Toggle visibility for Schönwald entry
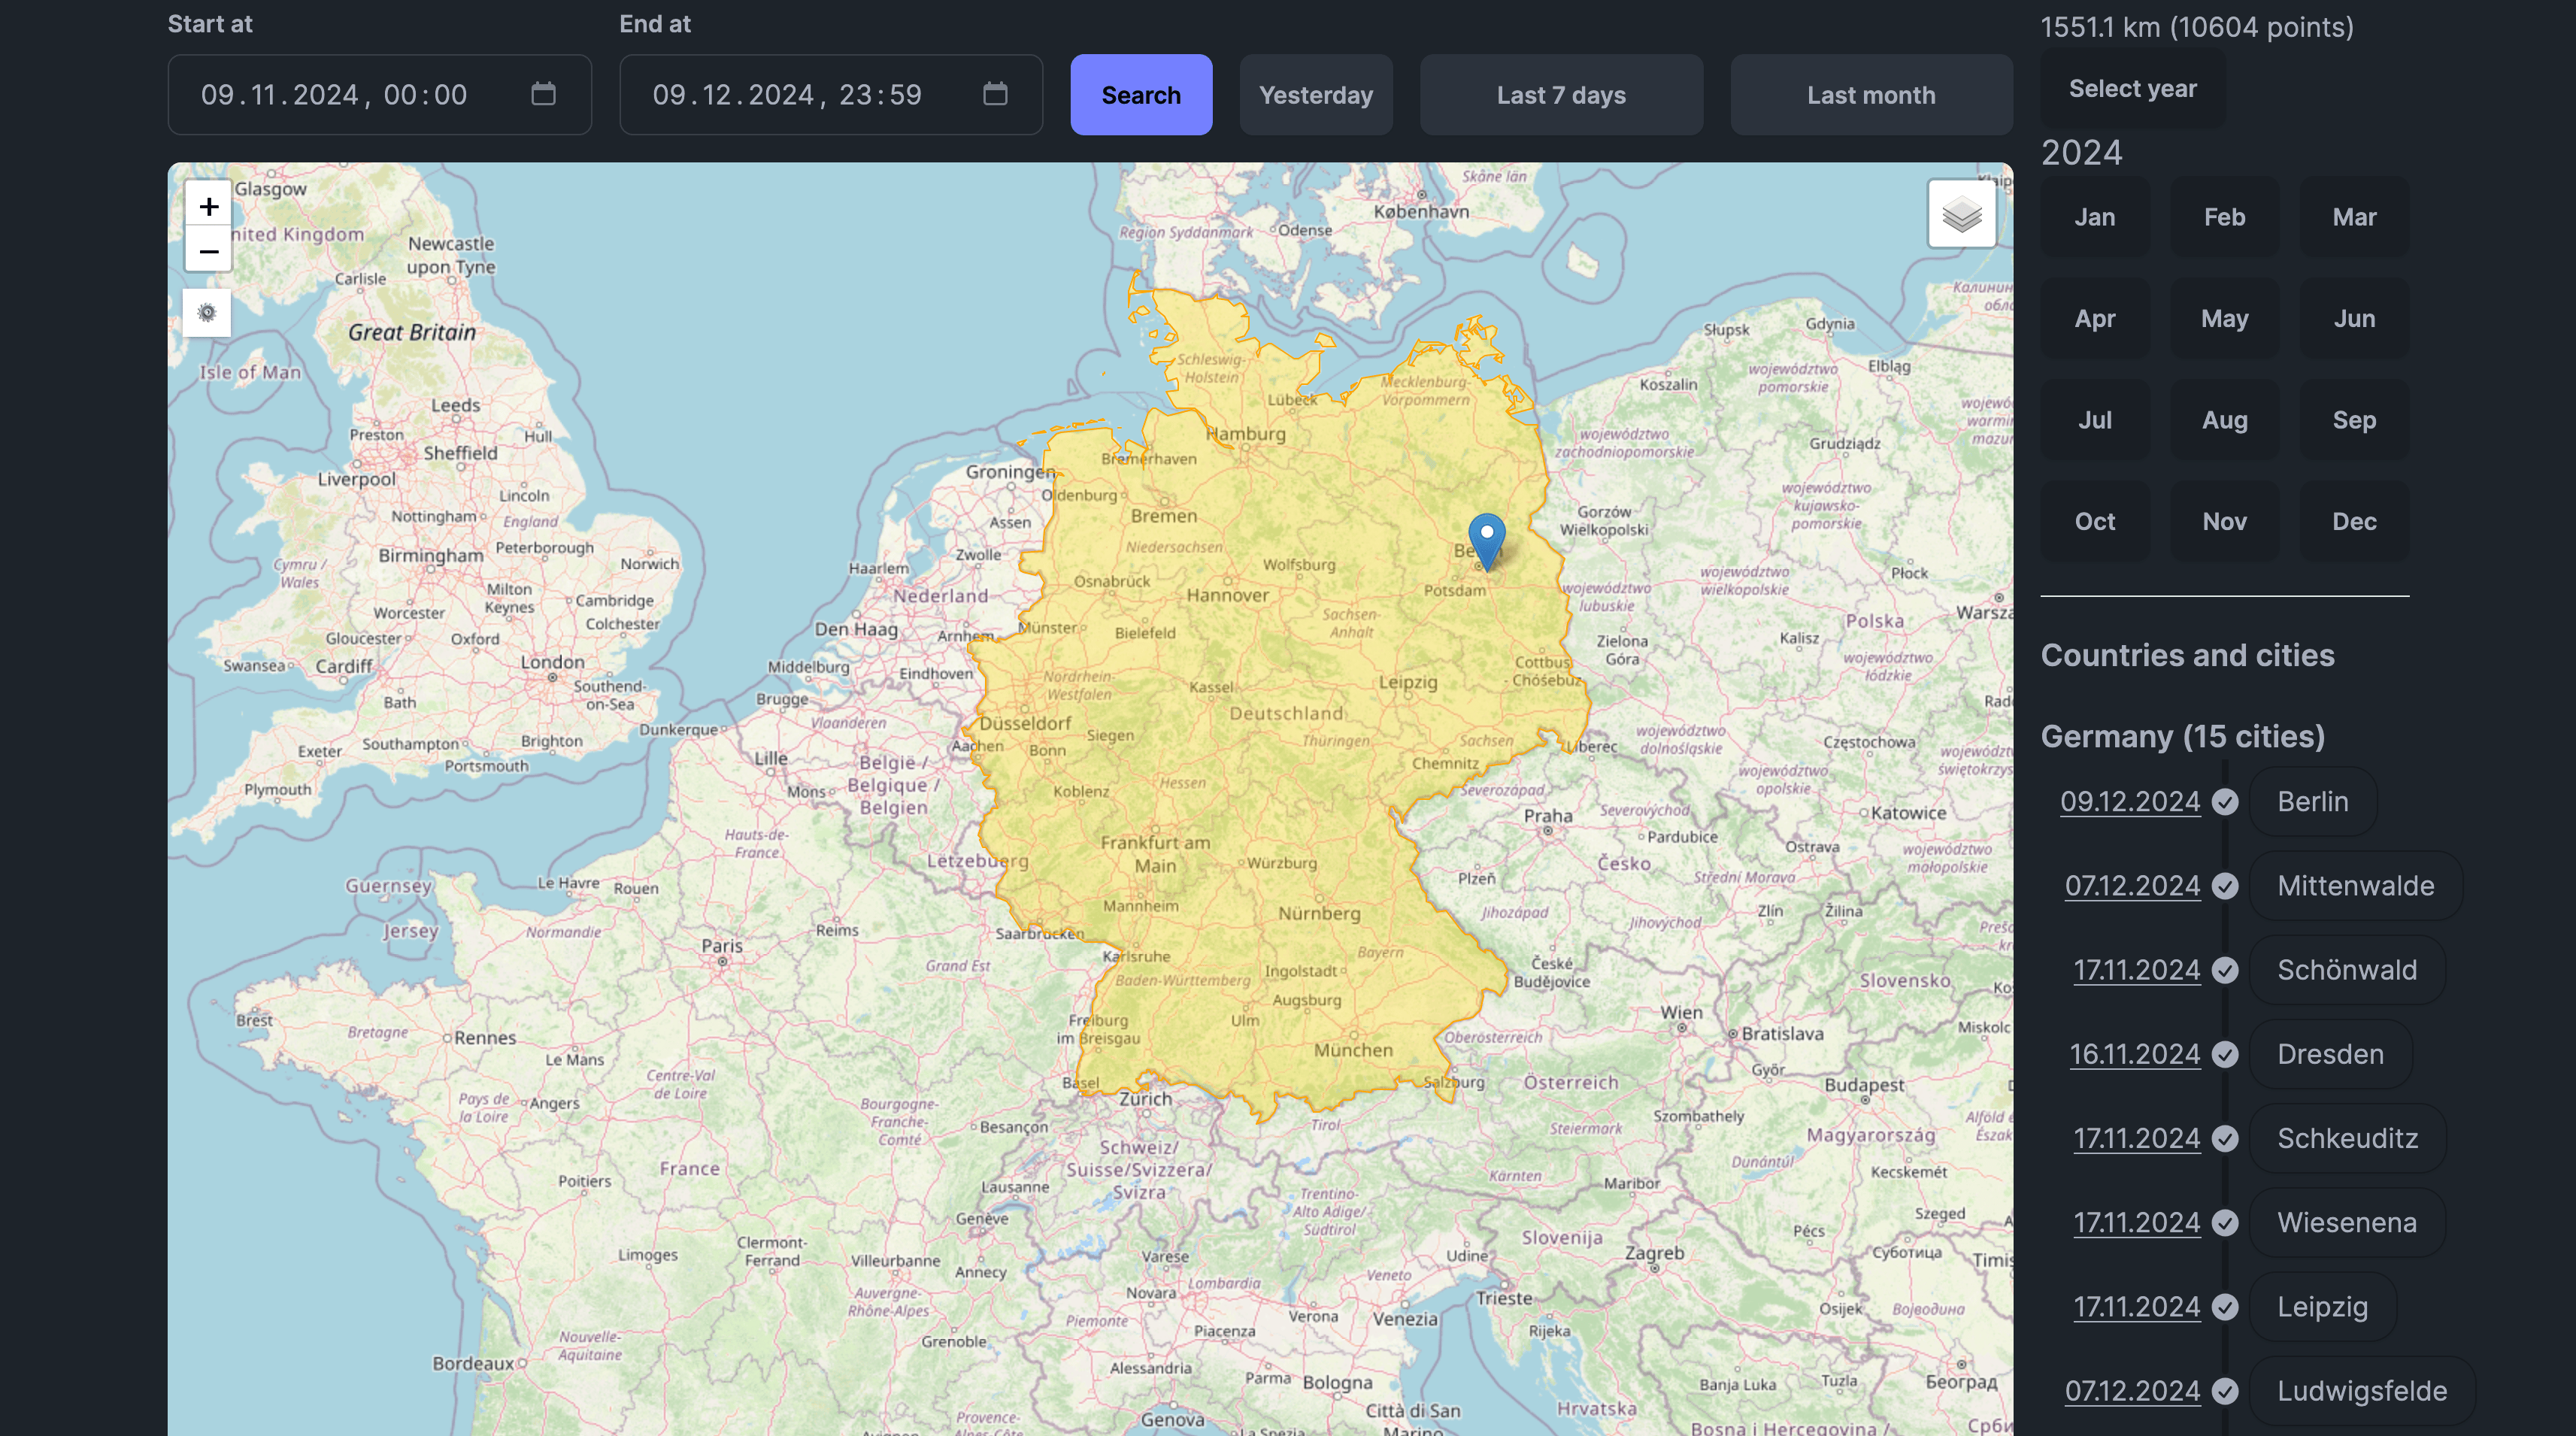This screenshot has width=2576, height=1436. click(x=2224, y=971)
